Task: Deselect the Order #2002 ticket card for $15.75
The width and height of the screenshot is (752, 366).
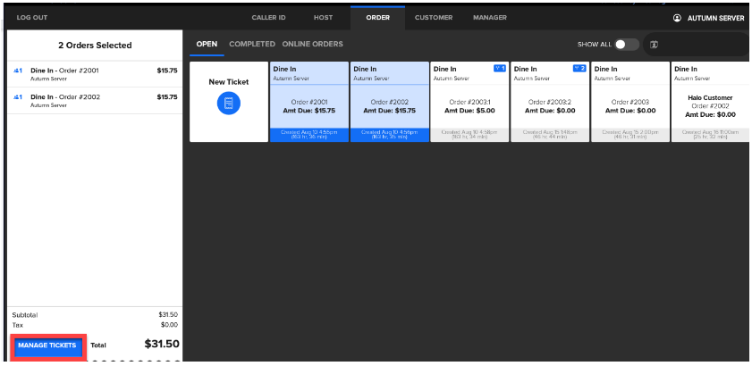Action: (x=389, y=101)
